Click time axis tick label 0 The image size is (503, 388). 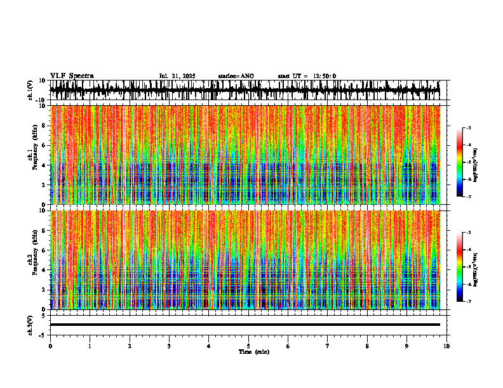[50, 346]
